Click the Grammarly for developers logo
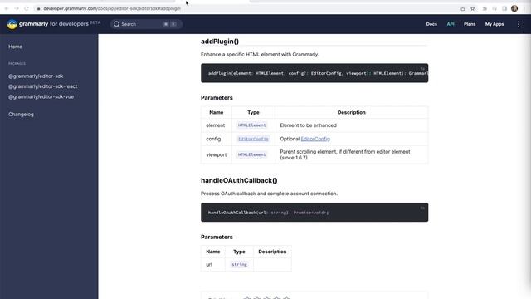 pyautogui.click(x=53, y=24)
